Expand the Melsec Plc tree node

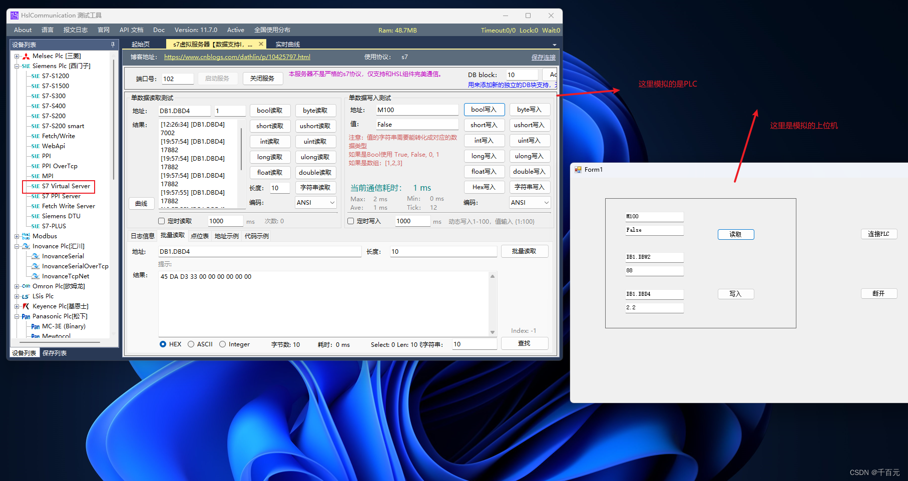click(x=17, y=56)
